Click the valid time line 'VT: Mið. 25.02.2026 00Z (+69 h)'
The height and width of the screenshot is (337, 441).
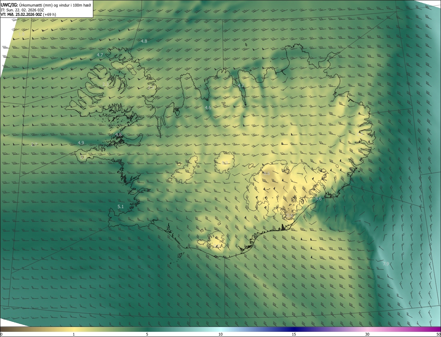click(x=28, y=14)
